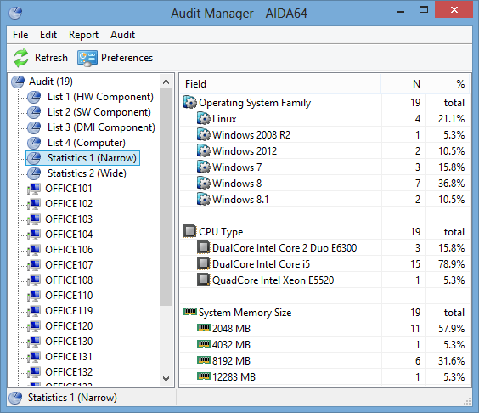Click the Preferences toolbar icon
Screen dimensions: 479x413
(x=87, y=58)
